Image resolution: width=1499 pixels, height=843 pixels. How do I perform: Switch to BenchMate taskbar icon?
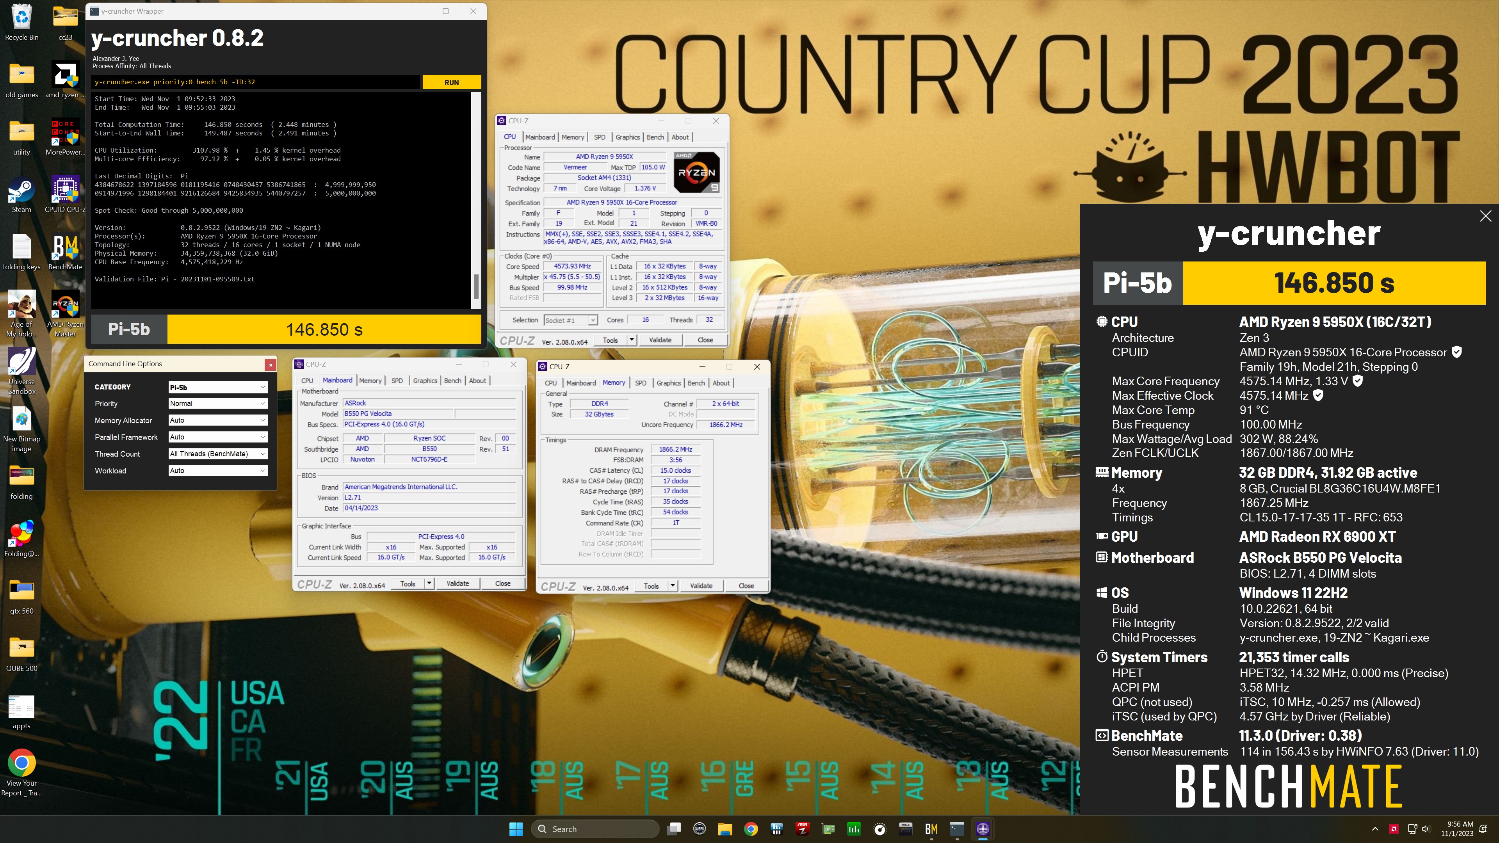tap(931, 829)
